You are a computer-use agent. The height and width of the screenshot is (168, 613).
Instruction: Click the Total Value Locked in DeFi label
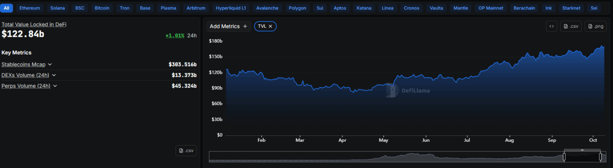click(x=34, y=24)
